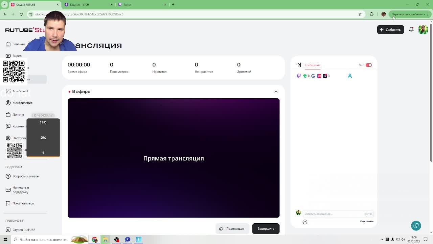This screenshot has width=433, height=244.
Task: Select the Сообщения tab in chat
Action: point(312,65)
